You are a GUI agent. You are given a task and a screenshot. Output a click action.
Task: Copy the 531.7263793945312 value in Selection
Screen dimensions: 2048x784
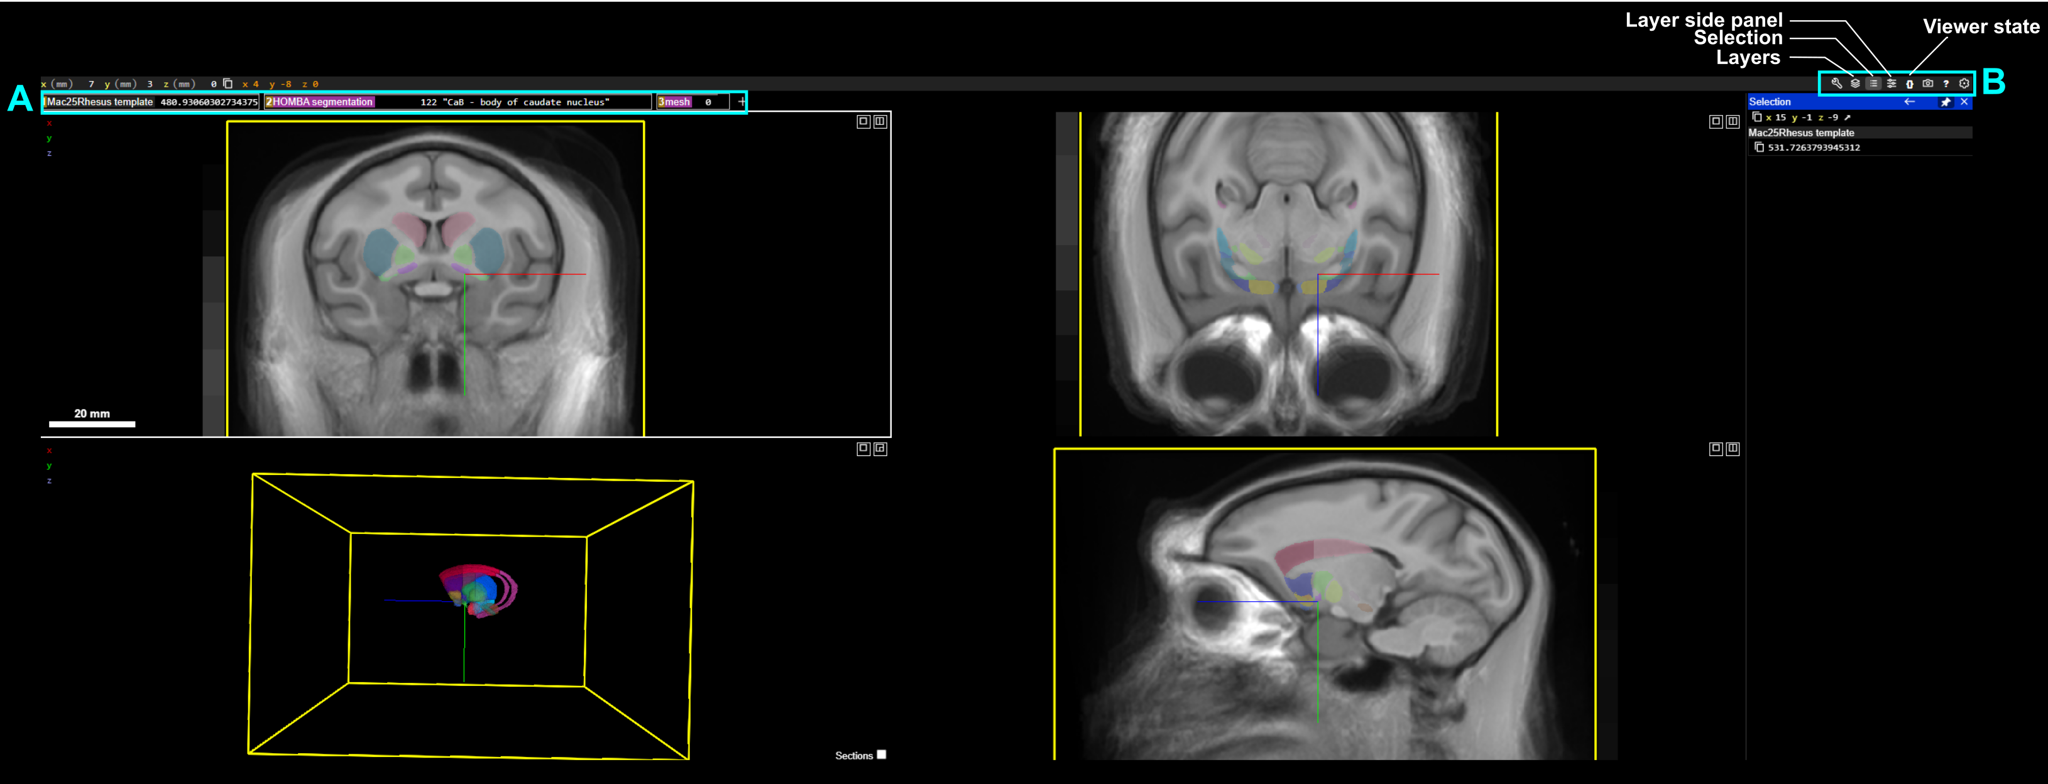1760,147
